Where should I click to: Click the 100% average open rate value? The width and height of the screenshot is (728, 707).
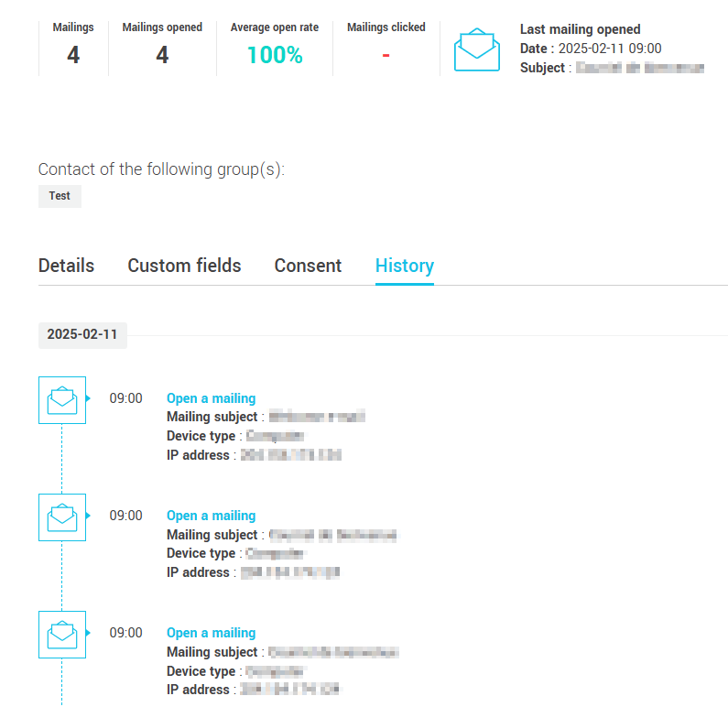click(275, 55)
